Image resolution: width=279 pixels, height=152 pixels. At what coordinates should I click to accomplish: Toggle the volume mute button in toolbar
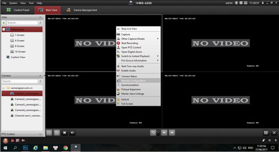pyautogui.click(x=72, y=133)
